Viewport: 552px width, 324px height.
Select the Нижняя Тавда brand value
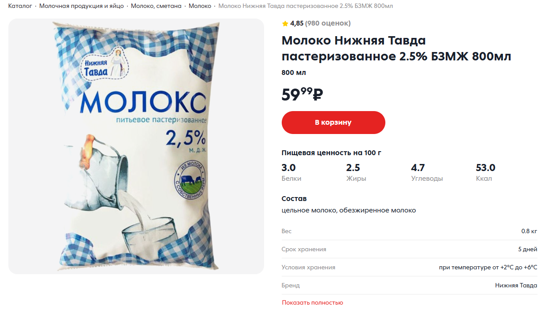[x=516, y=286]
